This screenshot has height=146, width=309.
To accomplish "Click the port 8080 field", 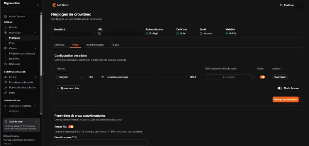I will click(x=194, y=77).
